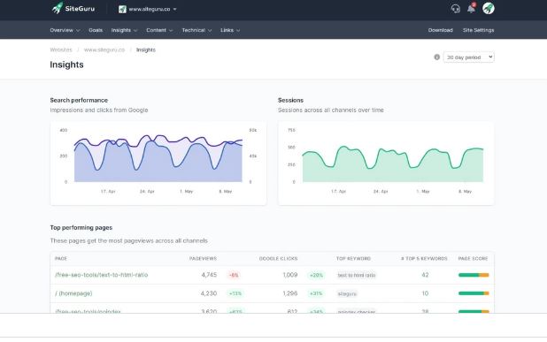Sort by the Google Clicks column header
This screenshot has width=547, height=342.
coord(278,258)
